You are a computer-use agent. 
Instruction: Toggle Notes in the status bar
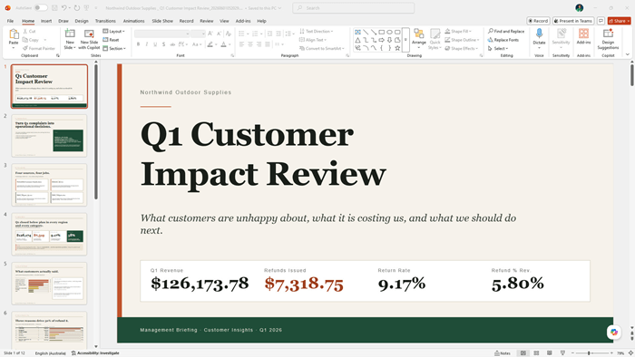(503, 353)
